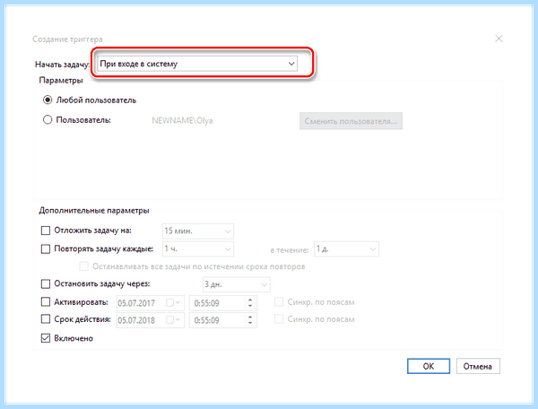Open the 'Начать задачу' dropdown
Screen dimensions: 538x409
click(x=197, y=64)
